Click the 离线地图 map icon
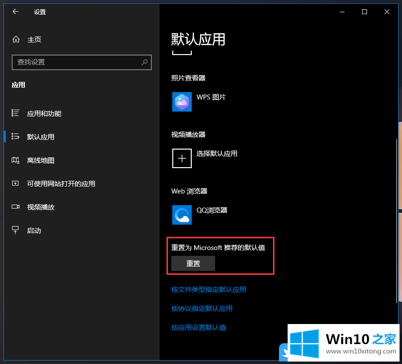 16,160
